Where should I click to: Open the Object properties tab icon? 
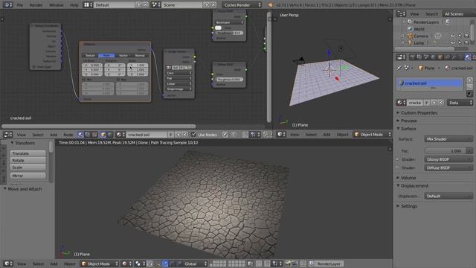pyautogui.click(x=440, y=57)
